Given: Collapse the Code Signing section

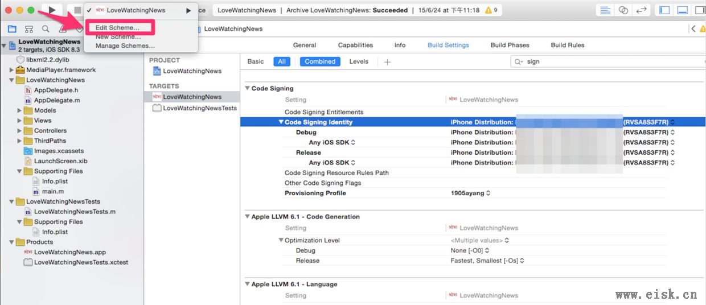Looking at the screenshot, I should pyautogui.click(x=247, y=88).
